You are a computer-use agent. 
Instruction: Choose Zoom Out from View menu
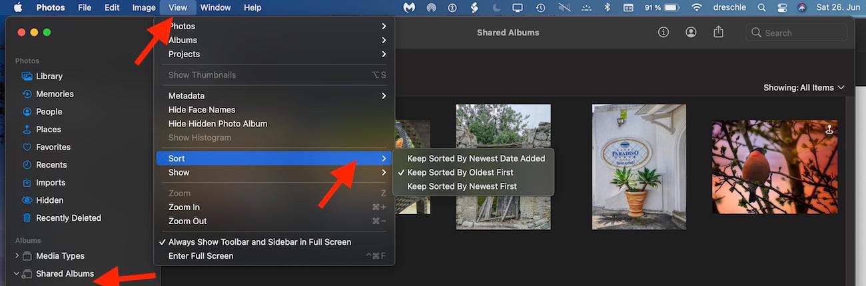tap(274, 221)
